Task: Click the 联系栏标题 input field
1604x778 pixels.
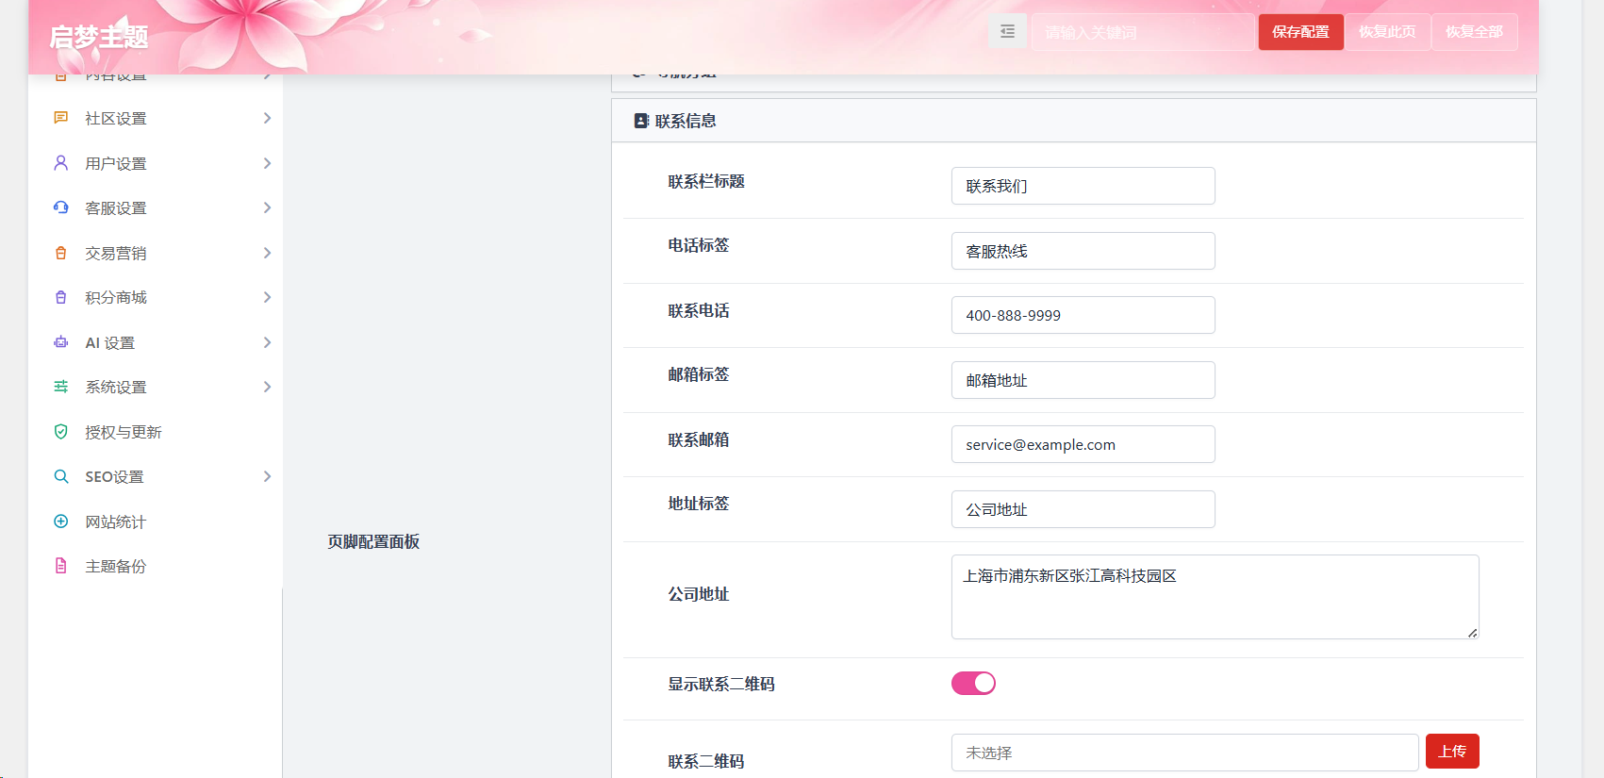Action: [1083, 186]
